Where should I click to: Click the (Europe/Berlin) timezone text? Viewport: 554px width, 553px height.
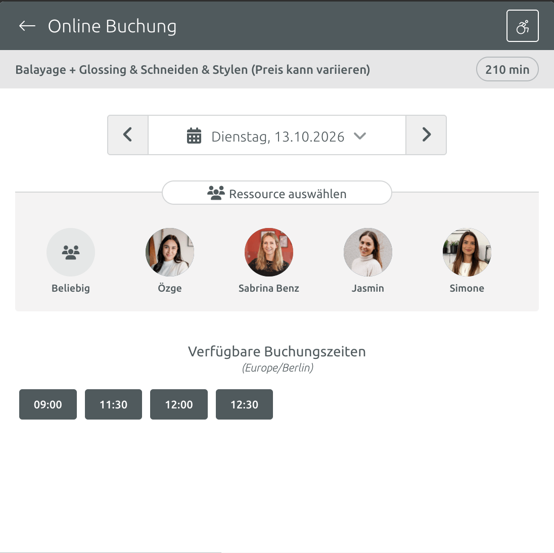coord(278,368)
